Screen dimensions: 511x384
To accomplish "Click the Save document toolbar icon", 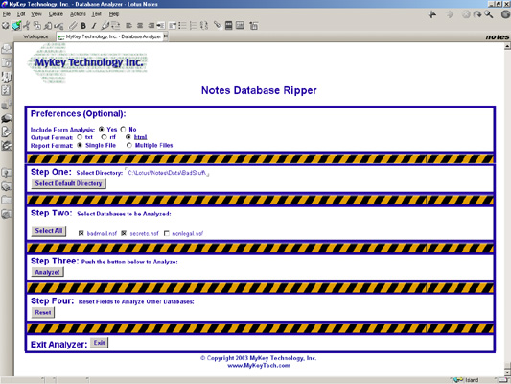I will coord(16,26).
